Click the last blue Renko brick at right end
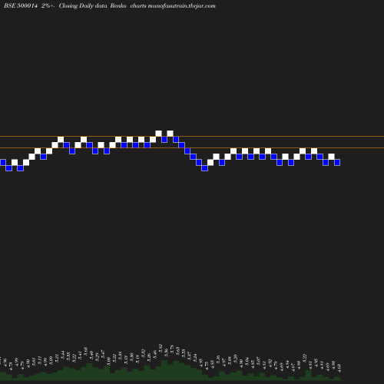Image resolution: width=384 pixels, height=384 pixels. pos(337,162)
